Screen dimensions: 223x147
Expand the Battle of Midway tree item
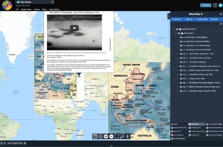178,62
